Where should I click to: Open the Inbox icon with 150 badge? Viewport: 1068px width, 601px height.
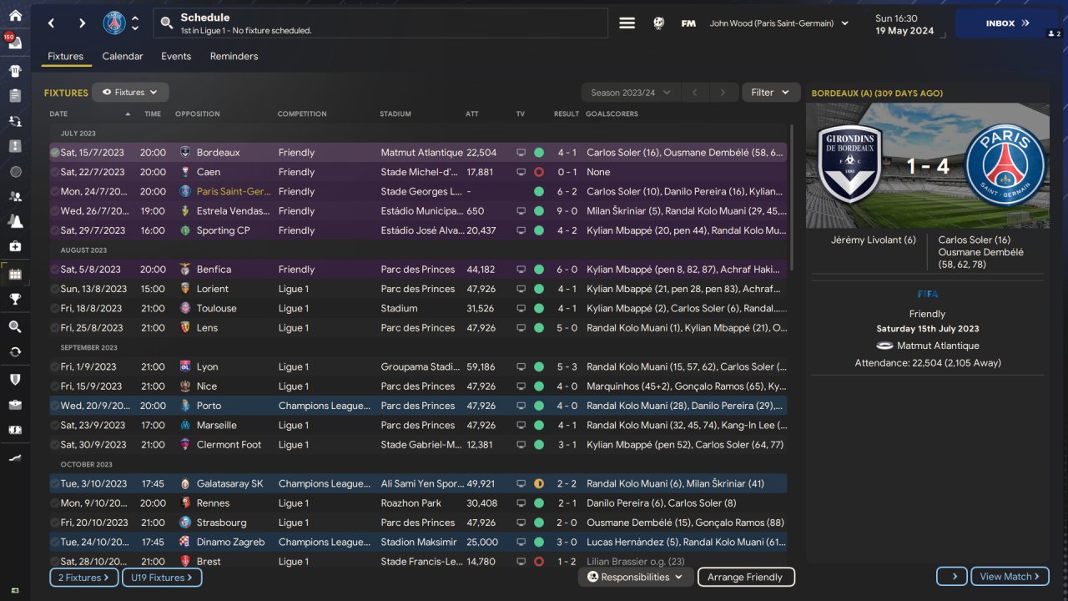click(x=15, y=43)
